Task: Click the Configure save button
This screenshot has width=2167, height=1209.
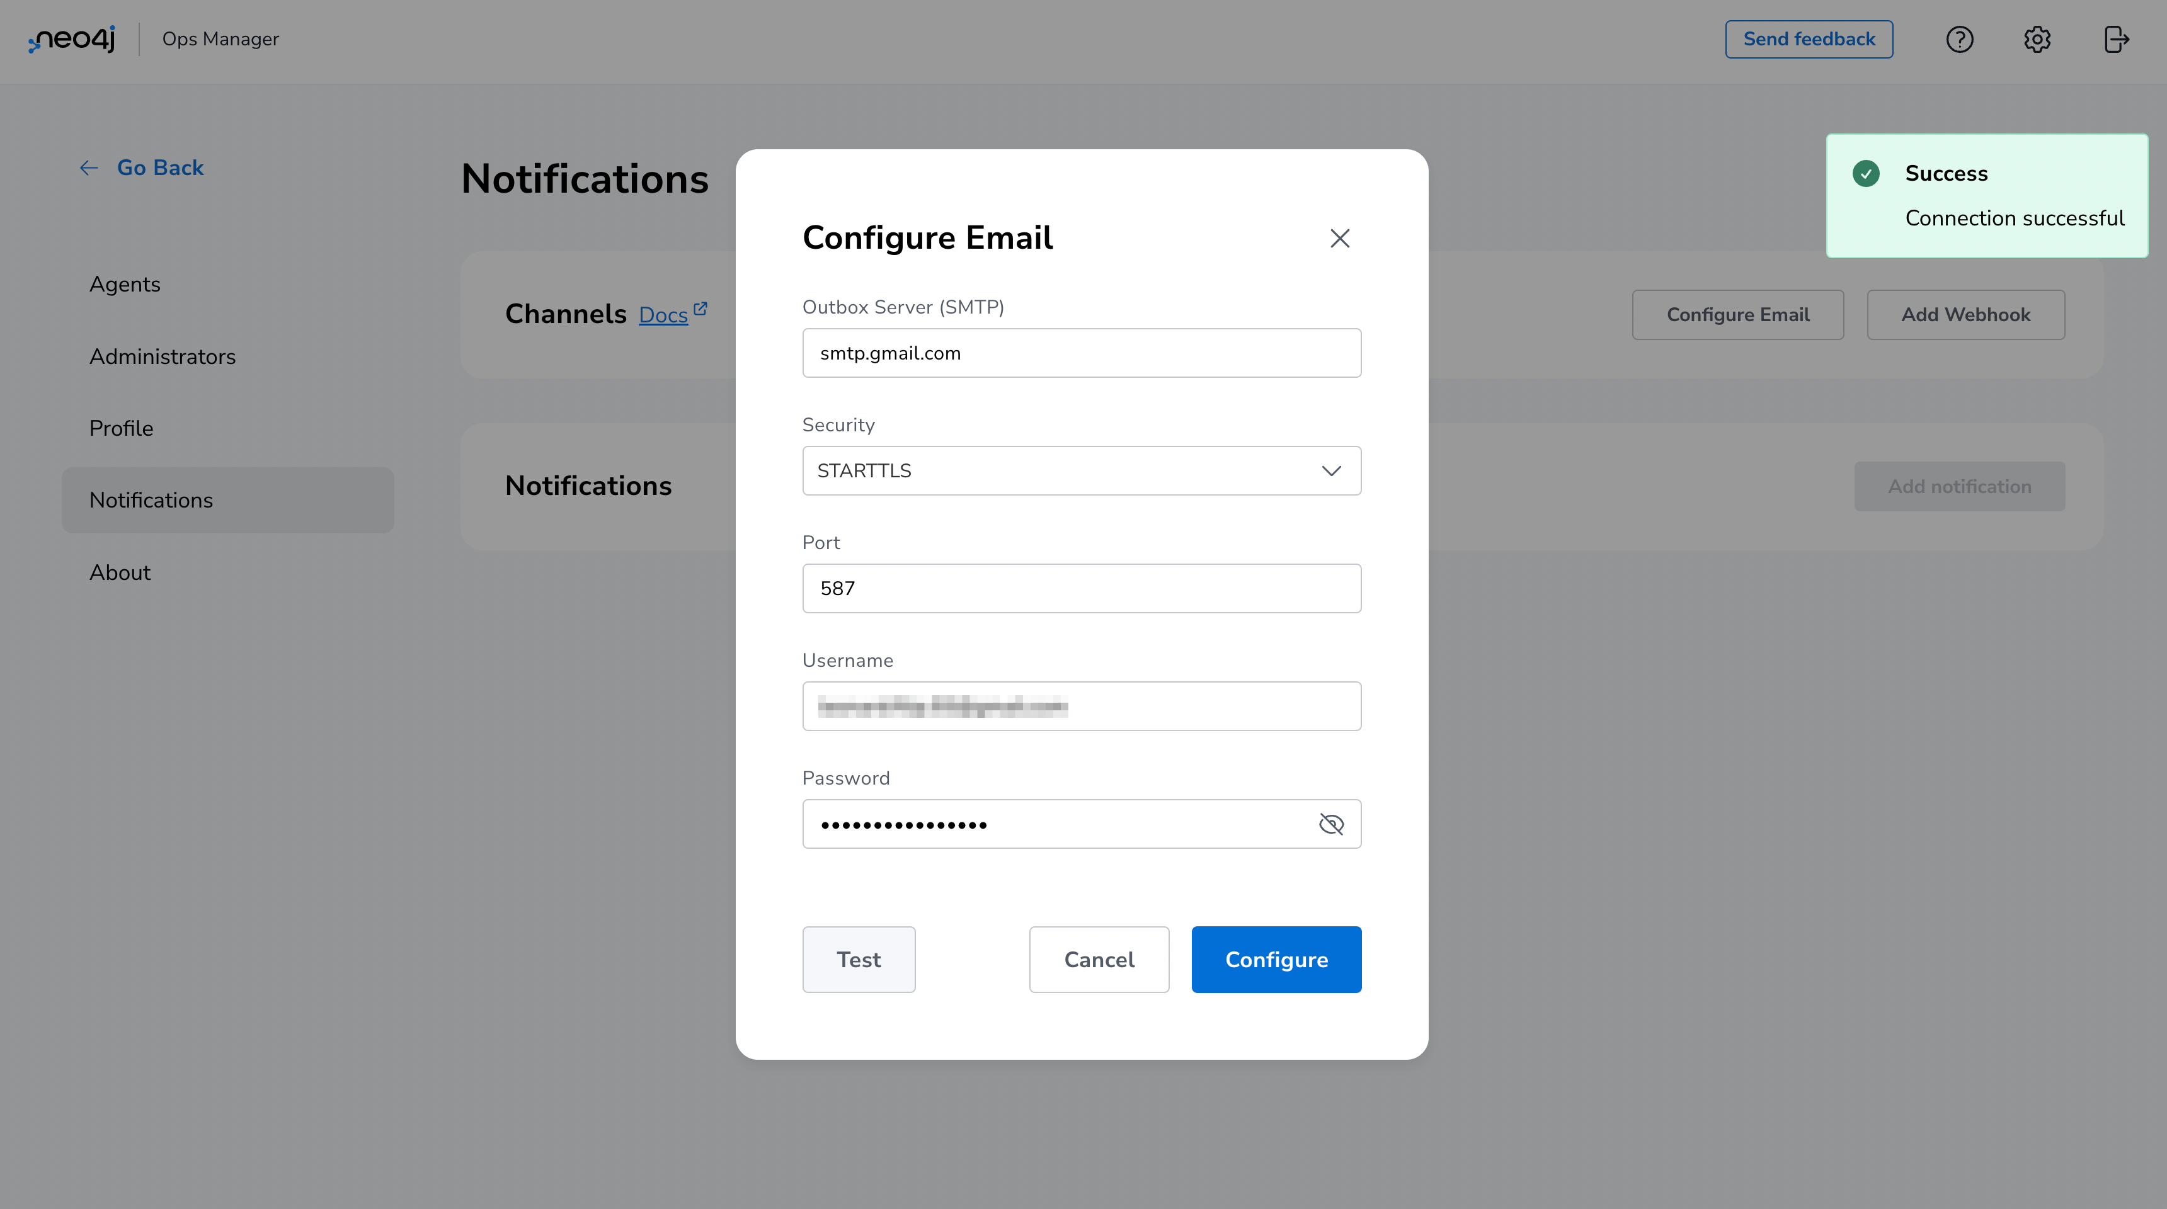Action: [x=1277, y=959]
